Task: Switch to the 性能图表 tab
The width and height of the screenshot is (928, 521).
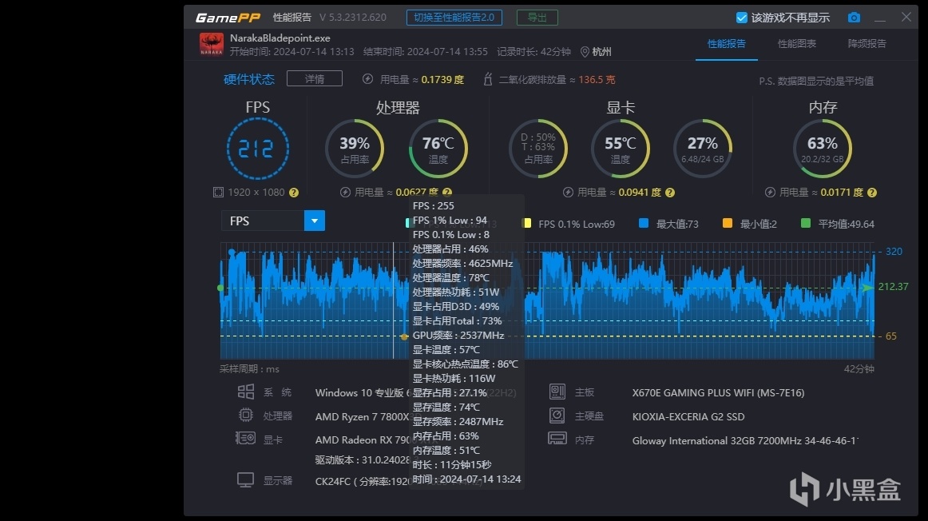Action: coord(796,44)
